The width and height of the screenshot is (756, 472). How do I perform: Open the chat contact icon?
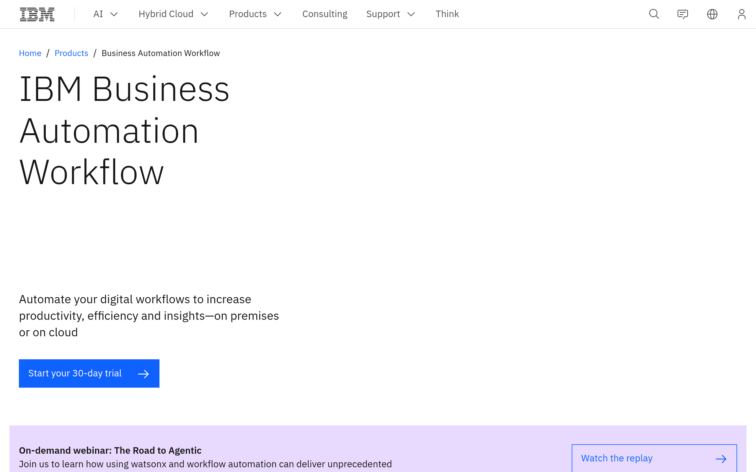(682, 14)
